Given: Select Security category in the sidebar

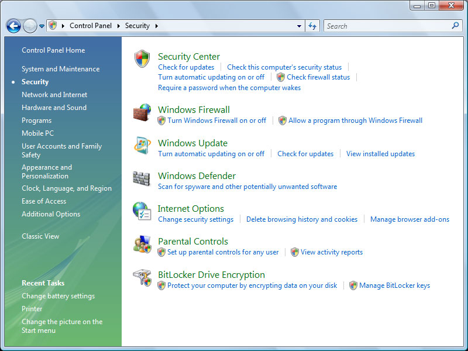Looking at the screenshot, I should click(35, 82).
